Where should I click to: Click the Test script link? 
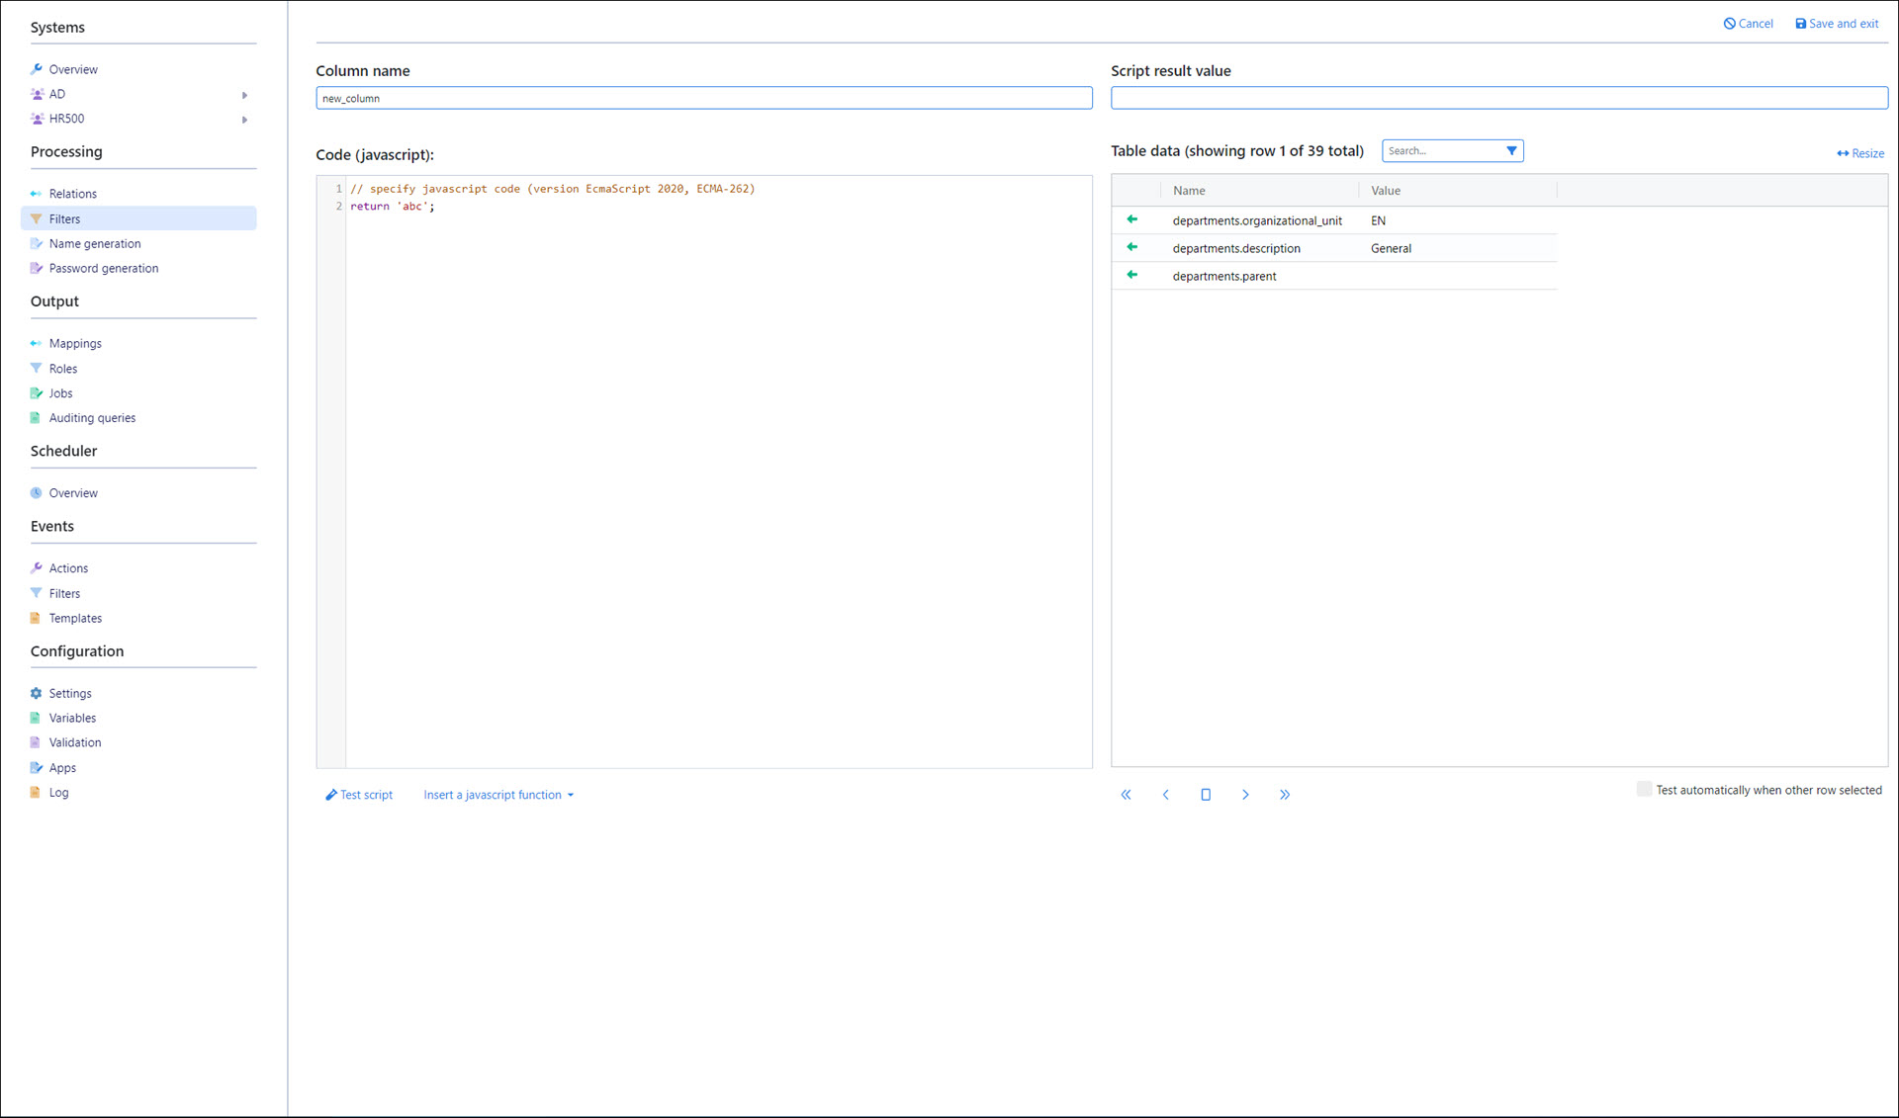[359, 795]
